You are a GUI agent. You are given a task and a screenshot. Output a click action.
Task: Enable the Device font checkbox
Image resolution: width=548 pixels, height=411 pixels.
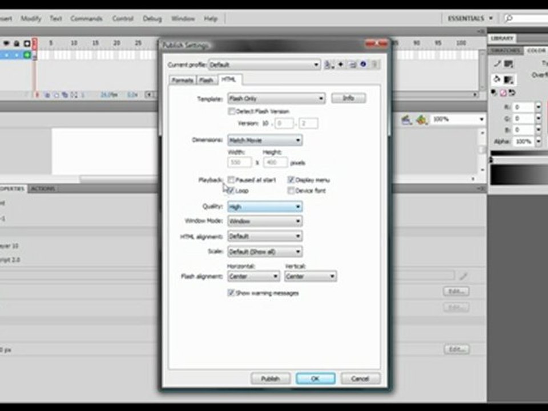click(291, 191)
